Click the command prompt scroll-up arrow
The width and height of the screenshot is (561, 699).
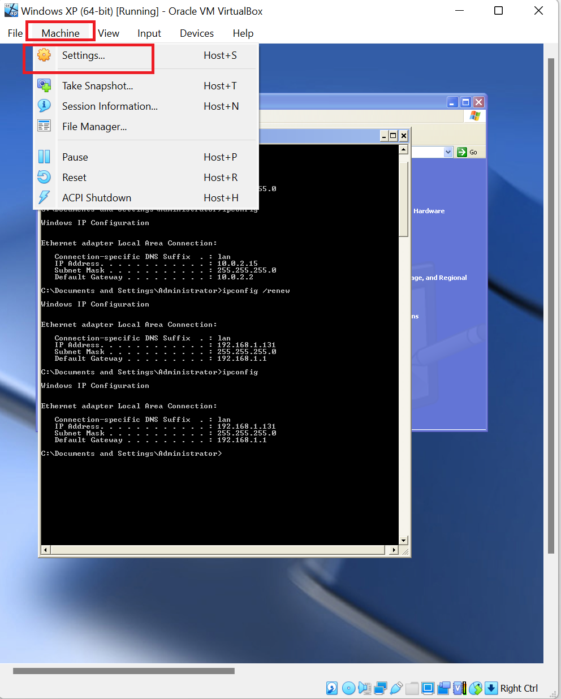click(x=403, y=149)
